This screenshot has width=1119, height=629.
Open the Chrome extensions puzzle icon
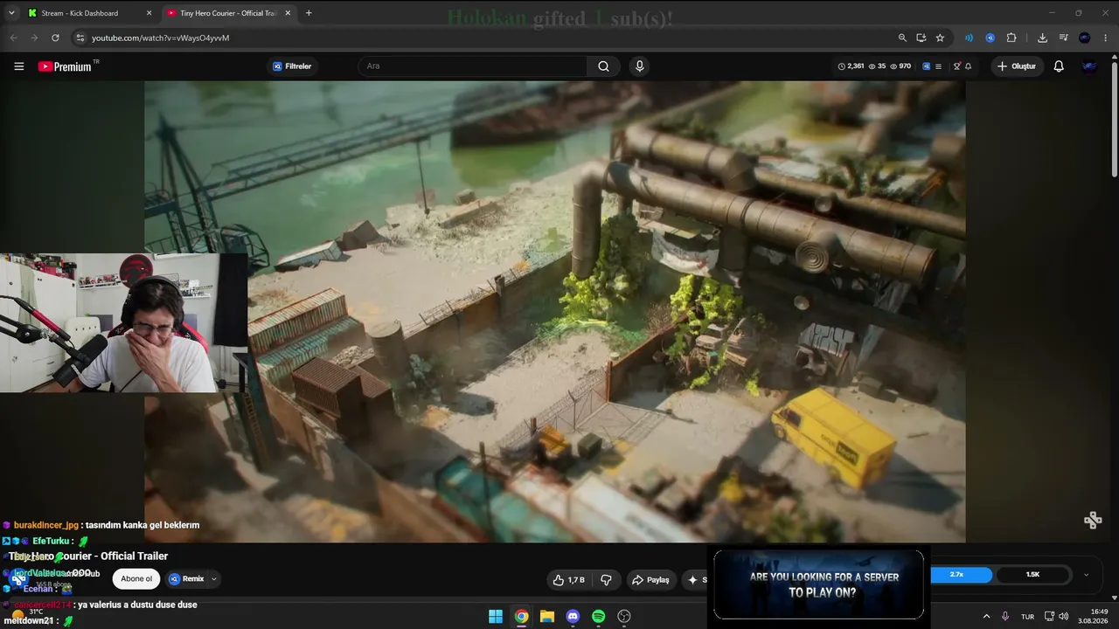pos(1011,38)
